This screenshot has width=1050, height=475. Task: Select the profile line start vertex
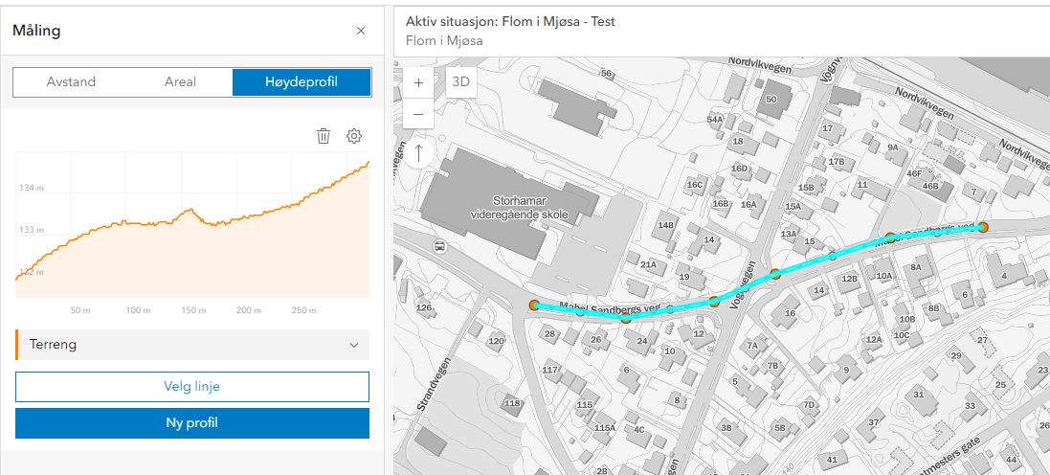[534, 305]
